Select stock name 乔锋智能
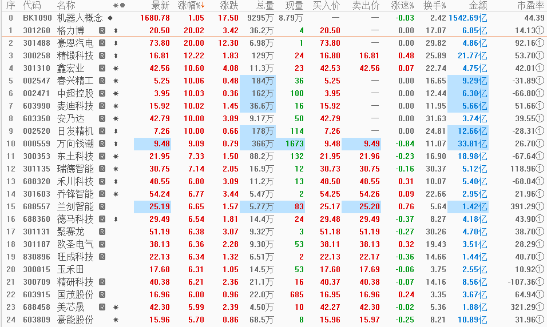This screenshot has width=547, height=327. click(76, 194)
